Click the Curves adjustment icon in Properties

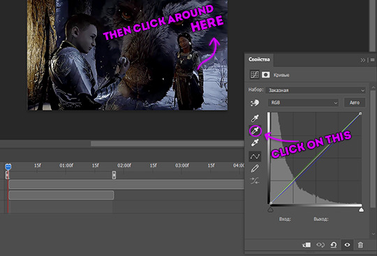254,75
